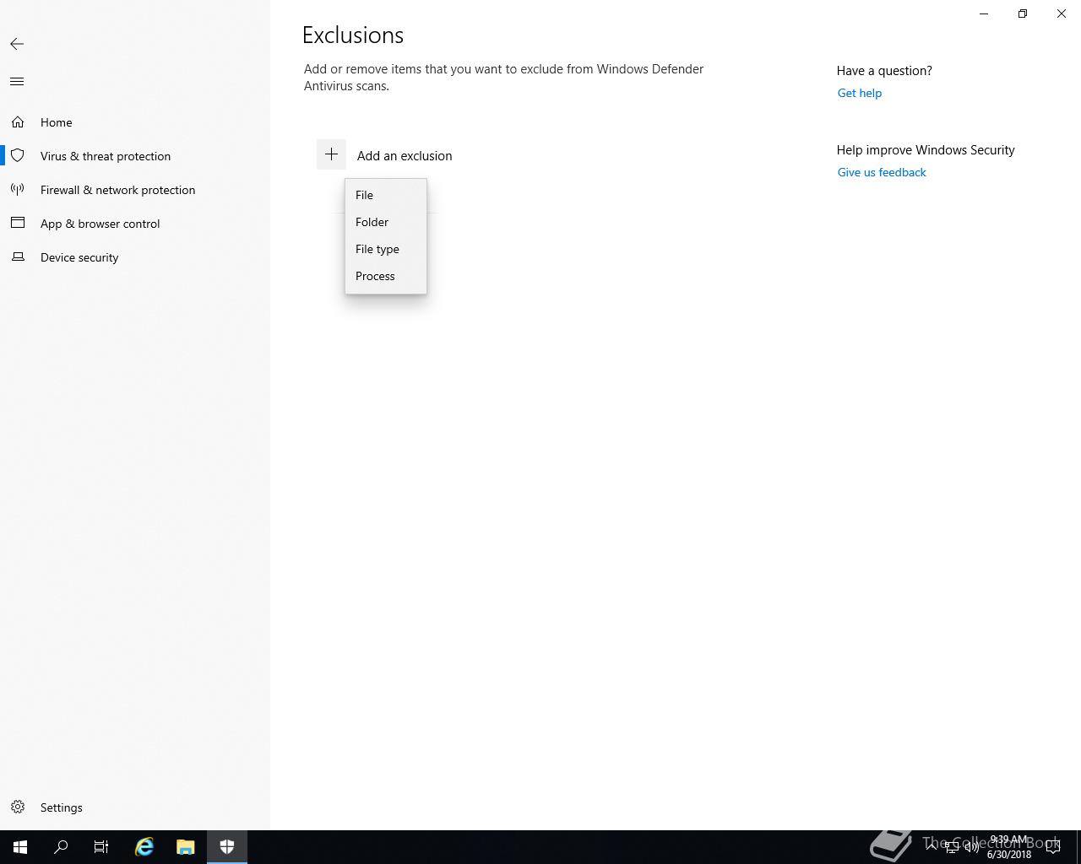
Task: Open File Explorer from taskbar
Action: click(185, 847)
